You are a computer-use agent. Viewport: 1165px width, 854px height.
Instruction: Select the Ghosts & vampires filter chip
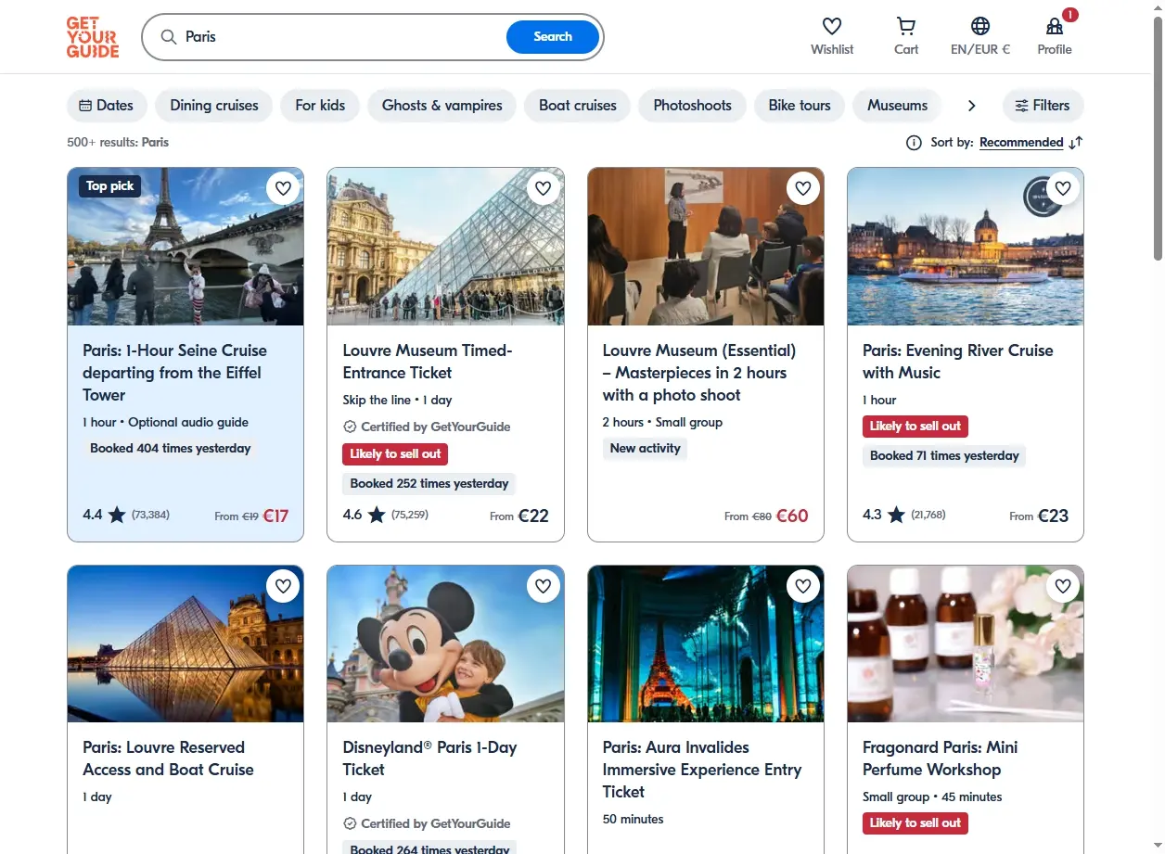442,106
